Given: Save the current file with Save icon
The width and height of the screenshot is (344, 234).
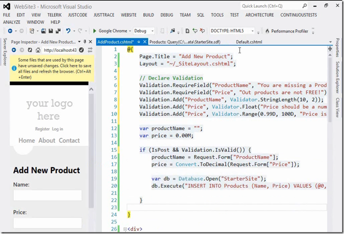Looking at the screenshot, I should pyautogui.click(x=50, y=31).
